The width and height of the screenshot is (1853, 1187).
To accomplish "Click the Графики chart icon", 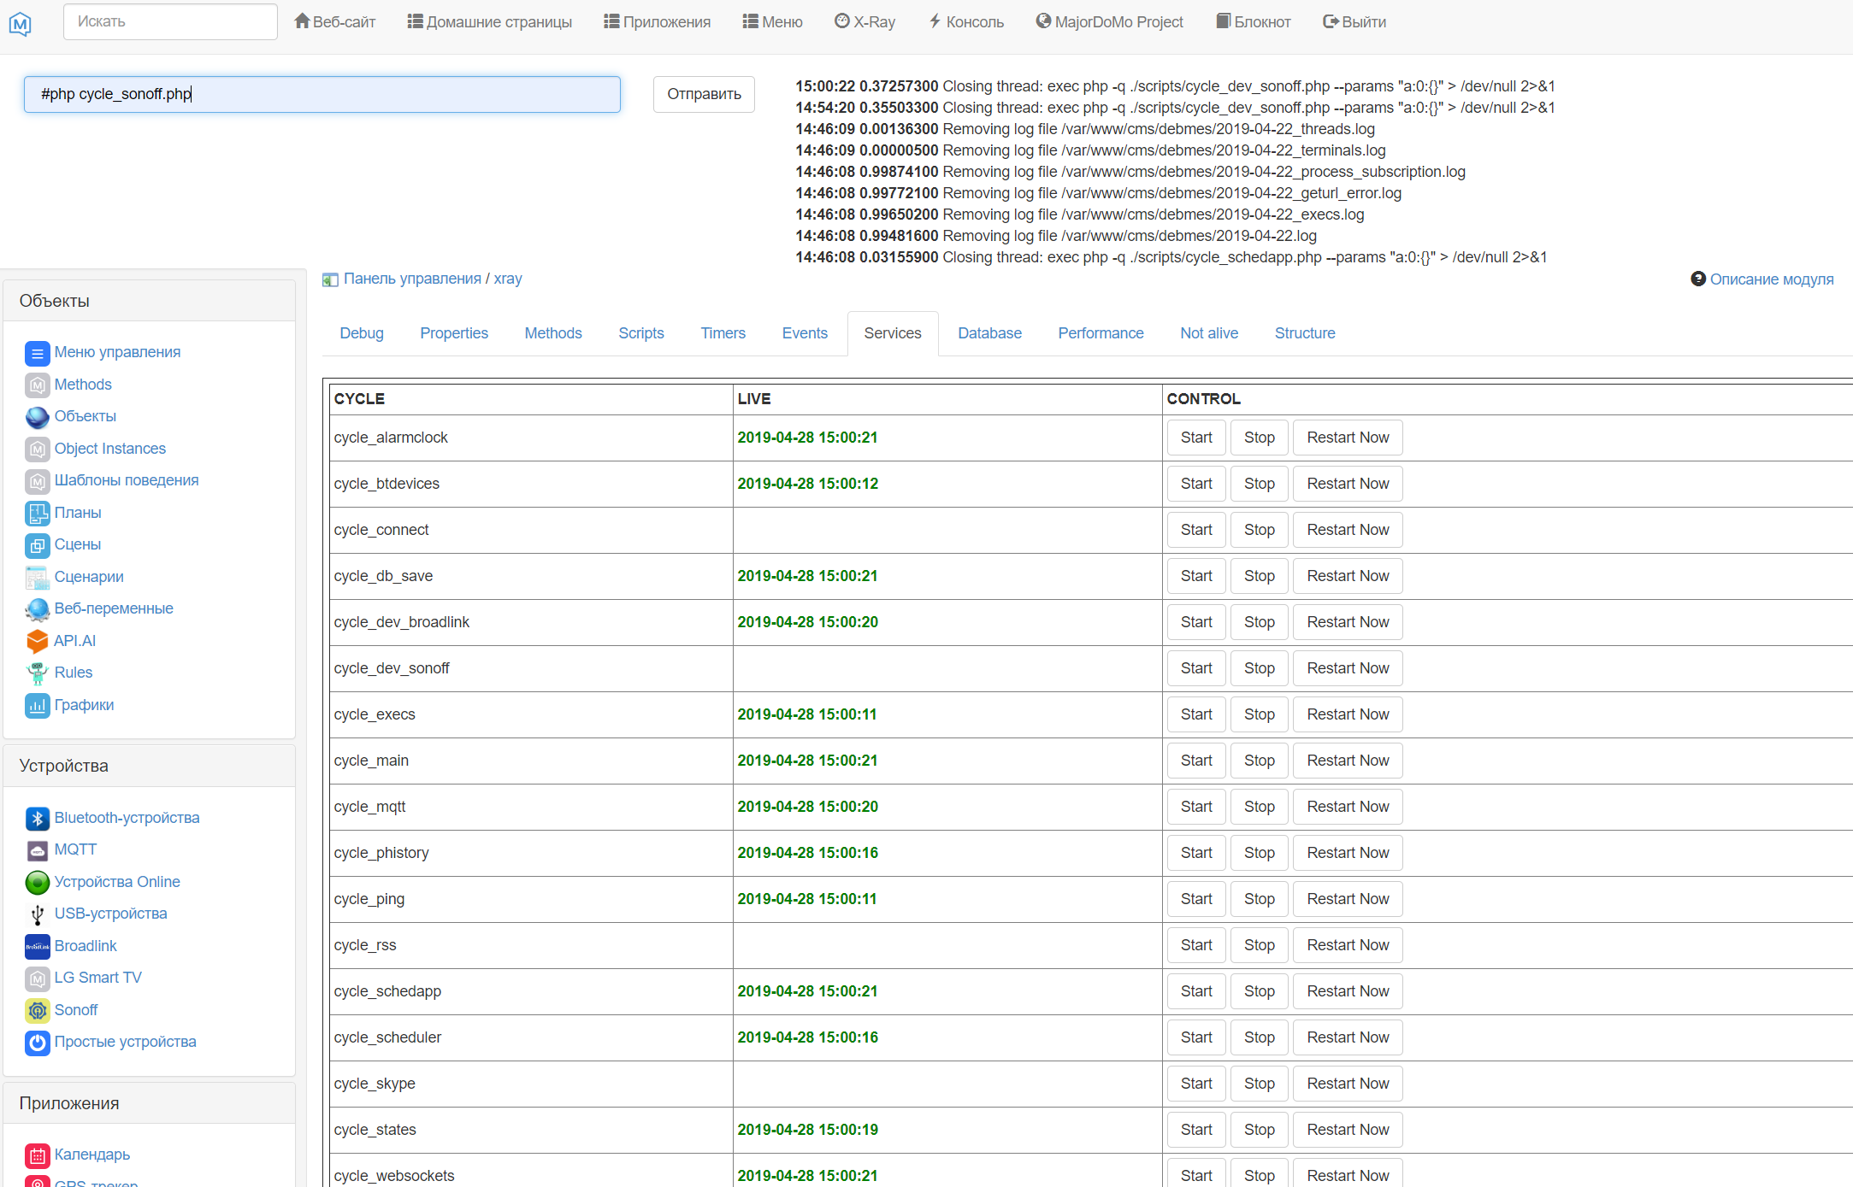I will 37,706.
